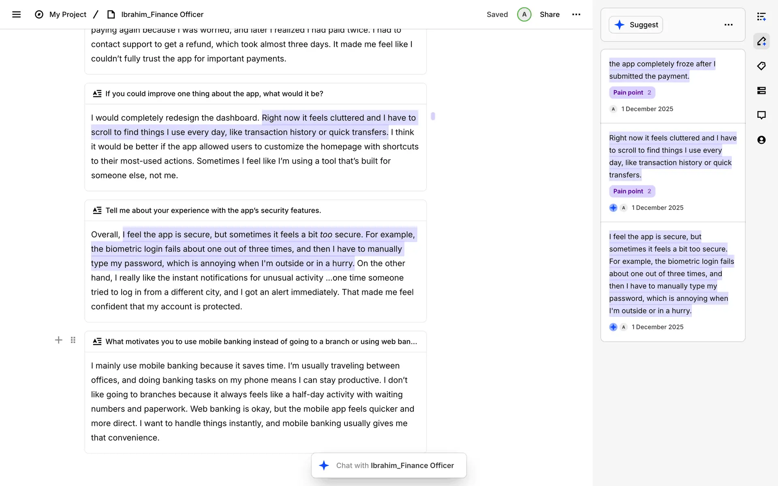Open the document more options menu
778x486 pixels.
coord(576,15)
